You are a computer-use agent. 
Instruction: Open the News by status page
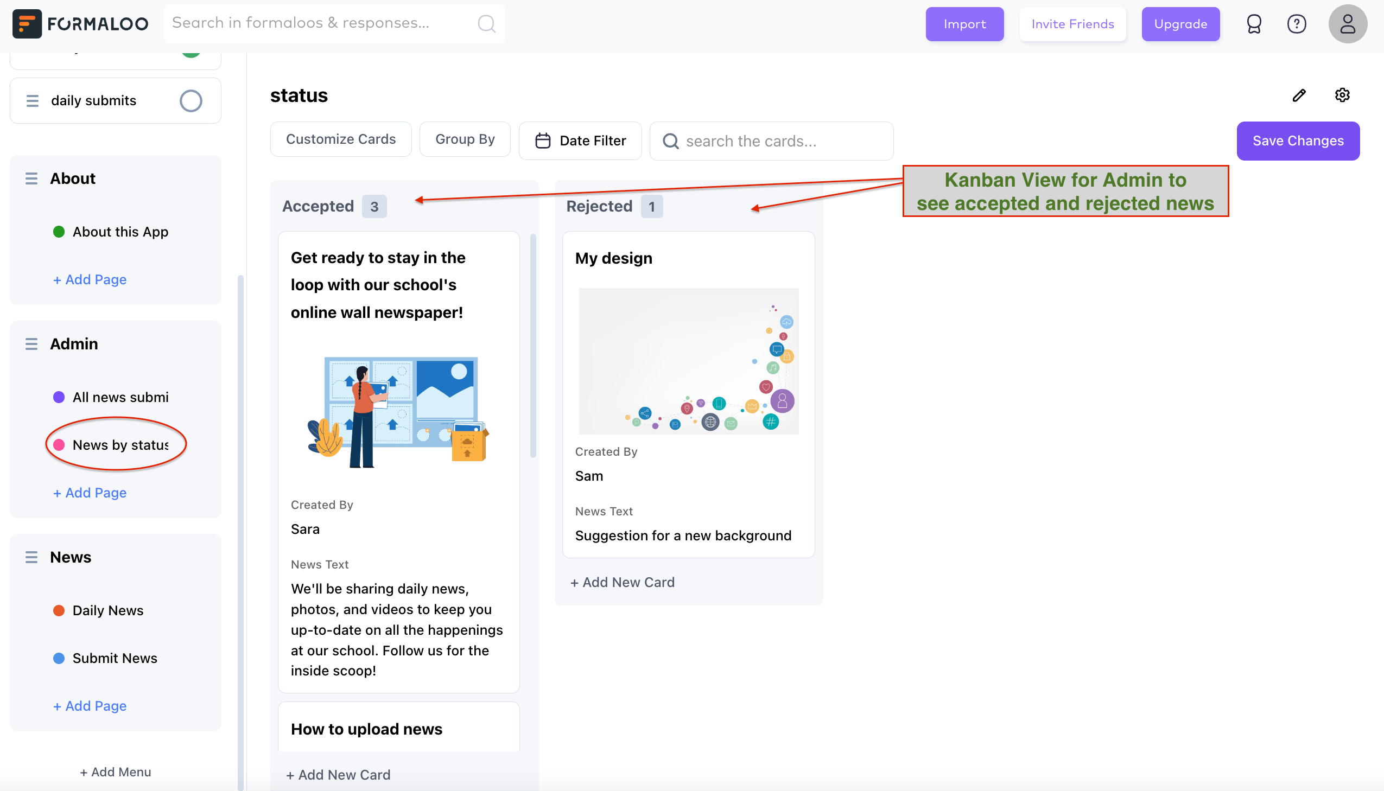(x=120, y=445)
